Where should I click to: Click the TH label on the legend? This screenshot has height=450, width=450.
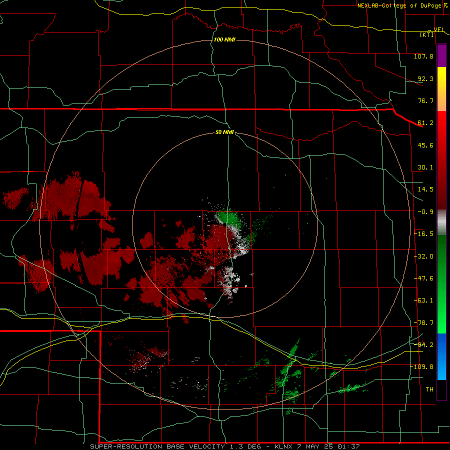(x=429, y=389)
